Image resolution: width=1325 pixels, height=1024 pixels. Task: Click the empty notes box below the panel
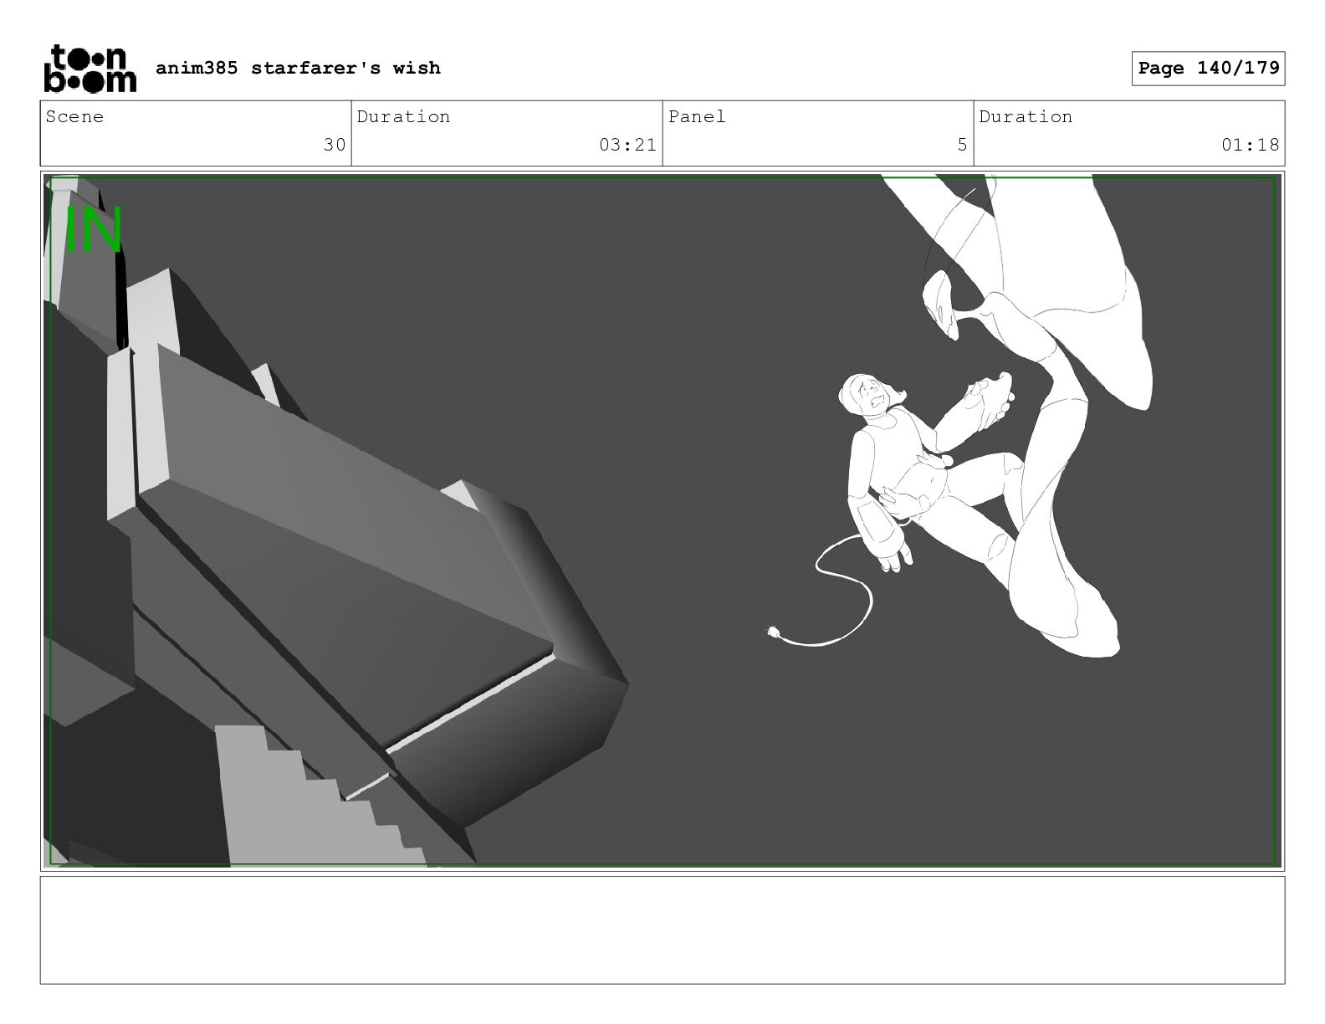click(x=662, y=929)
